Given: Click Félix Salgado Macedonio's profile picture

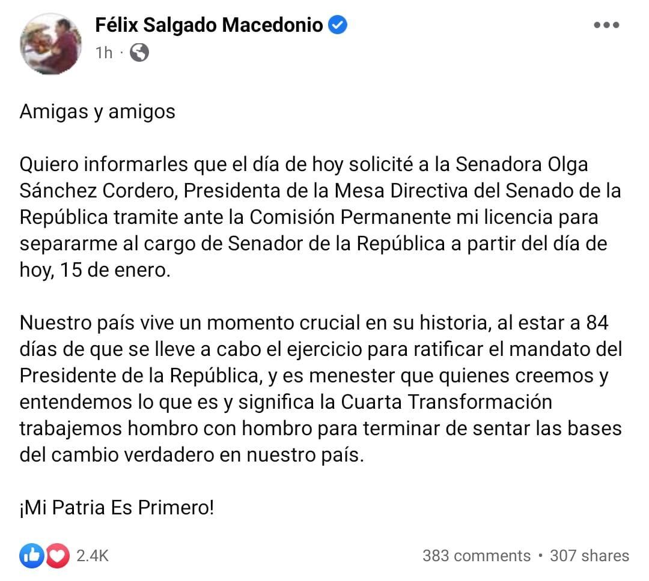Looking at the screenshot, I should click(51, 40).
